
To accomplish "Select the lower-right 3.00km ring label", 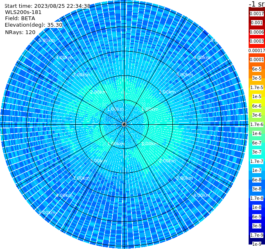I will (185, 178).
